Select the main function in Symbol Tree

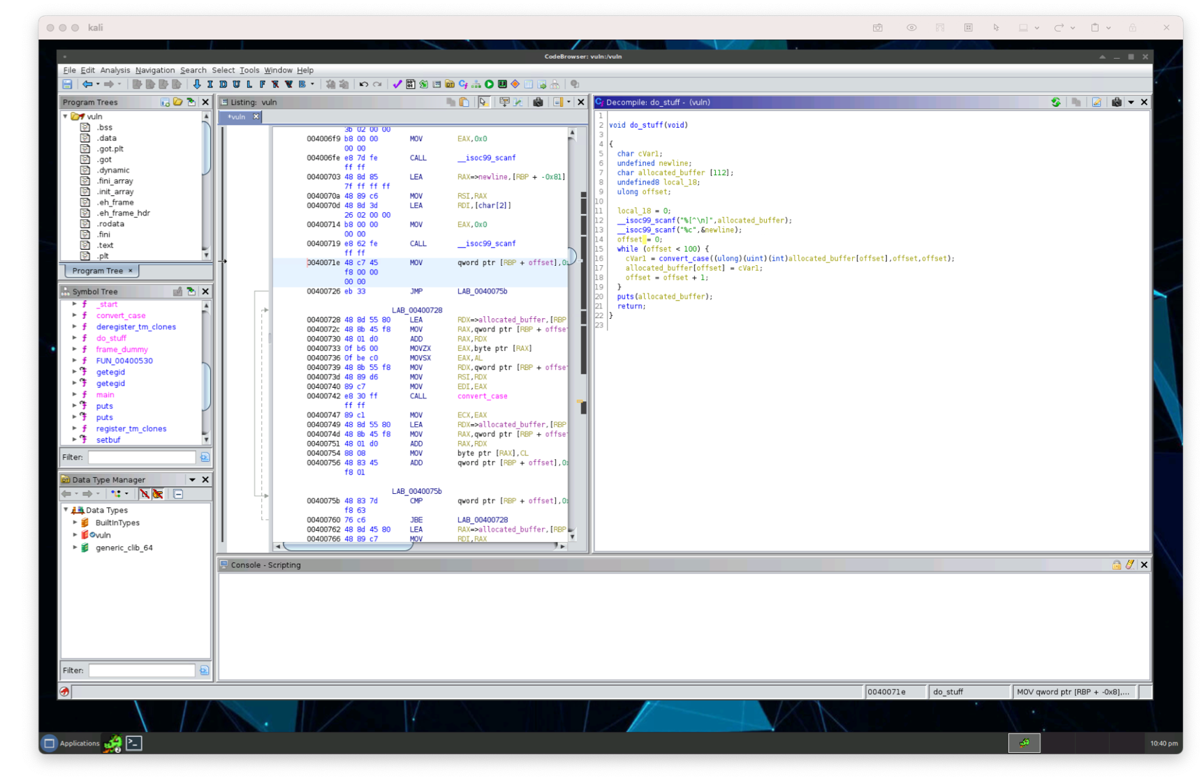point(105,395)
